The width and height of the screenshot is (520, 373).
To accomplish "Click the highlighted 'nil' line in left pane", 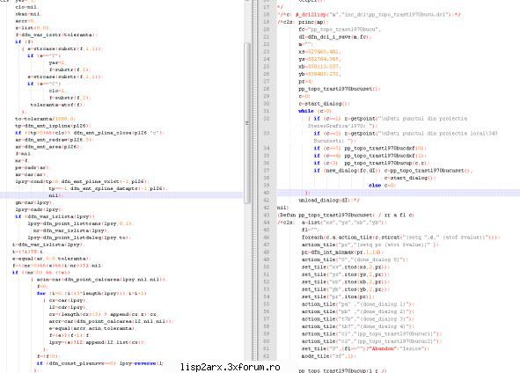I will pyautogui.click(x=55, y=195).
